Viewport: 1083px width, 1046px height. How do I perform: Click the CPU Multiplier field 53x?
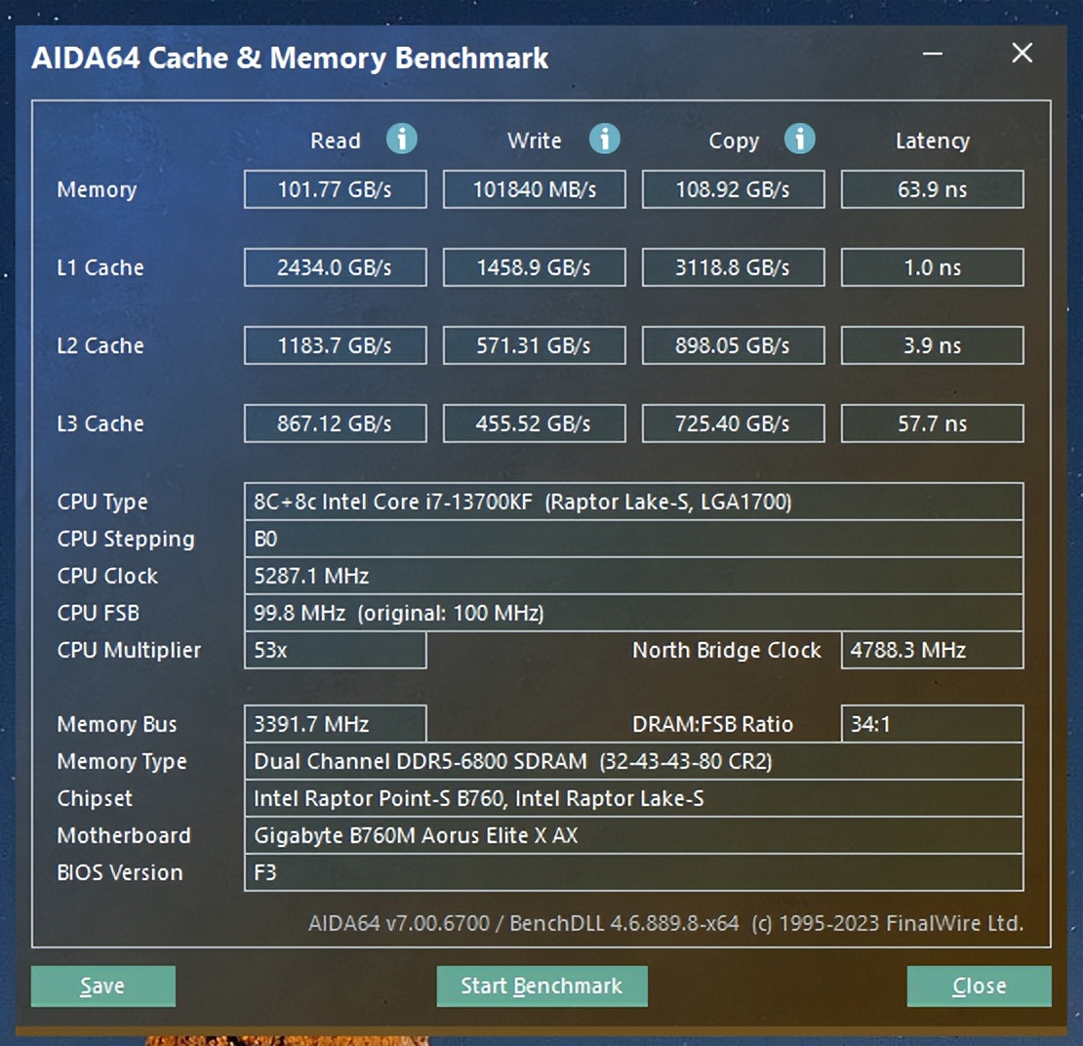[335, 650]
